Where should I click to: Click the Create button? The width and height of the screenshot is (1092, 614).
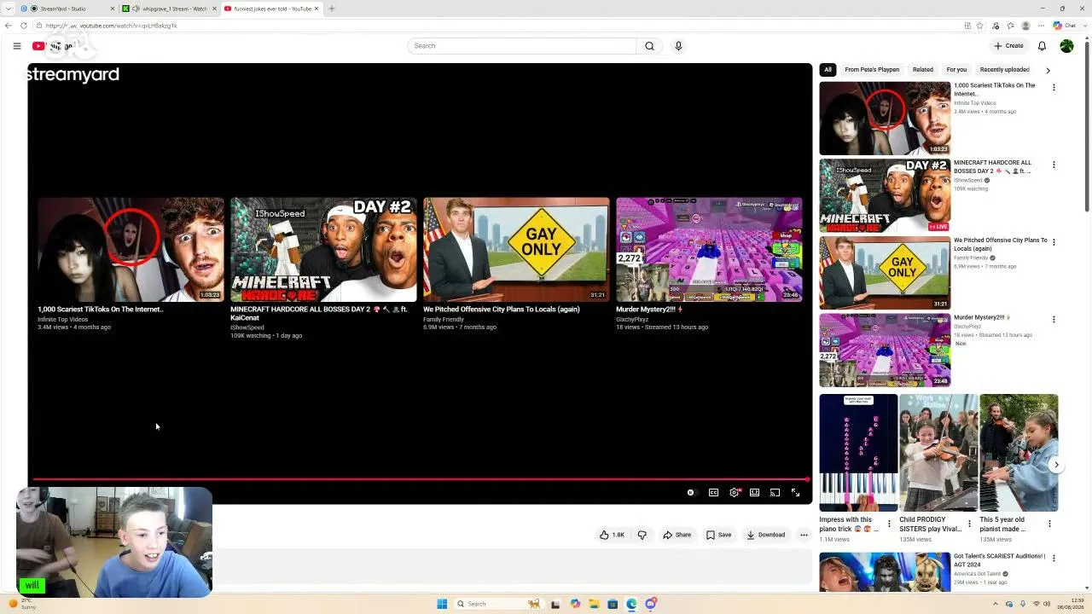[1008, 46]
